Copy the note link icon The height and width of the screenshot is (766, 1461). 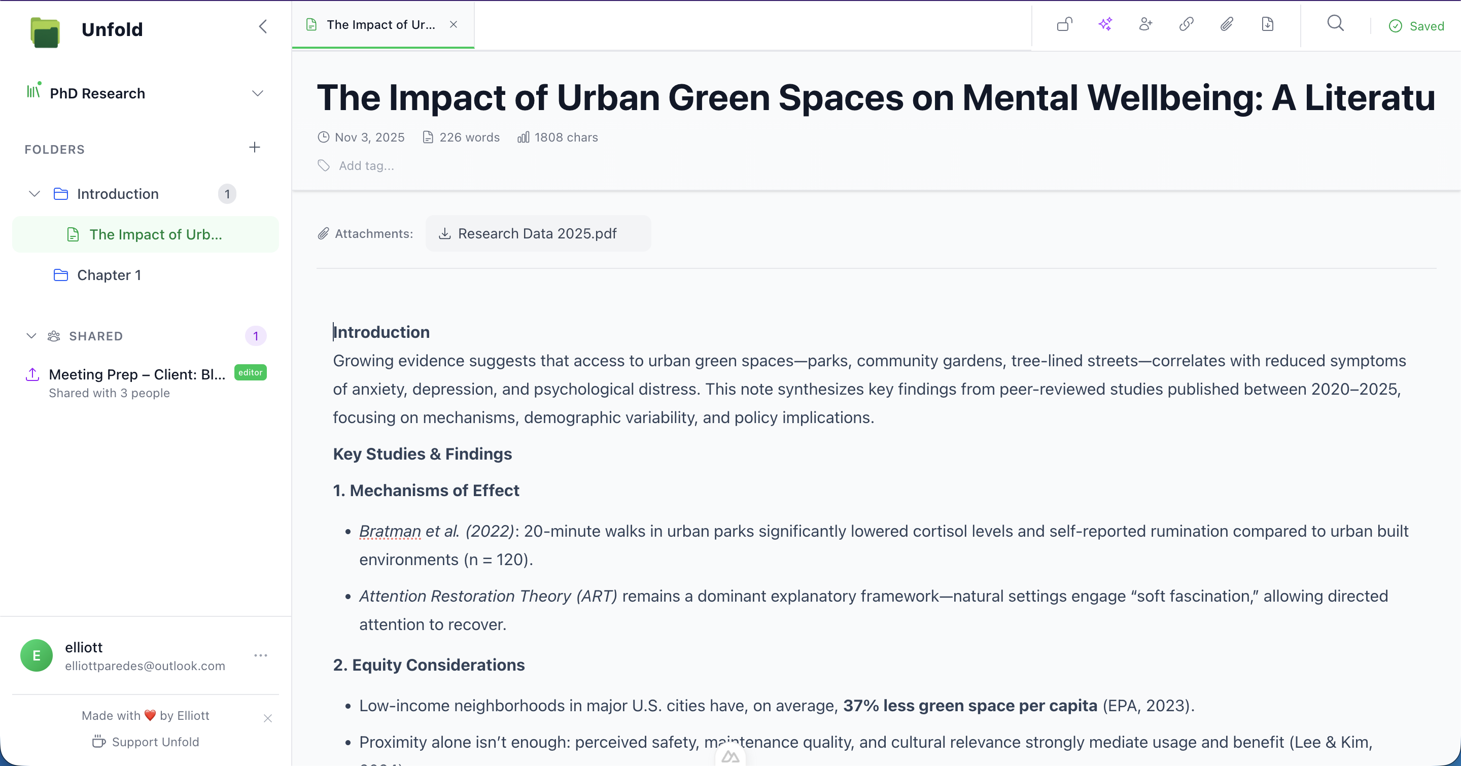point(1186,24)
